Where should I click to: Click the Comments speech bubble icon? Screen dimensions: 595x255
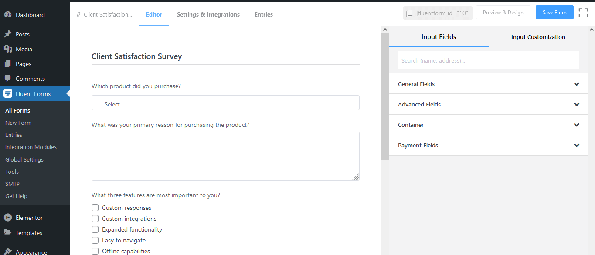click(x=8, y=79)
